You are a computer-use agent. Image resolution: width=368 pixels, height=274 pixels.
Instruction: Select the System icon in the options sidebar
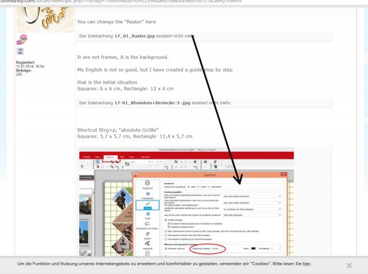147,234
